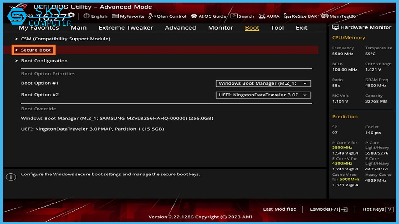Click the MemTest86 label
Image resolution: width=399 pixels, height=224 pixels.
(x=343, y=16)
